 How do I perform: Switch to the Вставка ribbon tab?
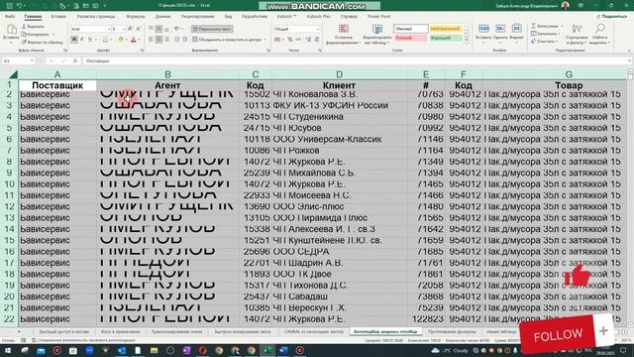click(x=58, y=17)
